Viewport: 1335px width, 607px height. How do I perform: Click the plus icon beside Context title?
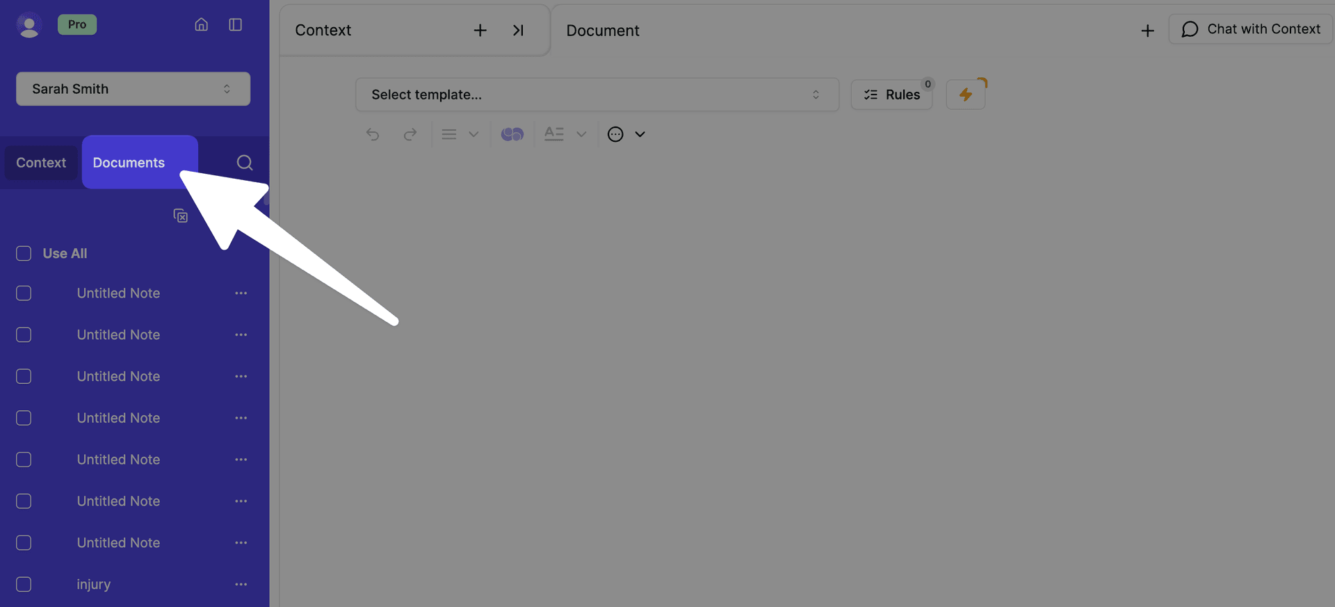(480, 31)
